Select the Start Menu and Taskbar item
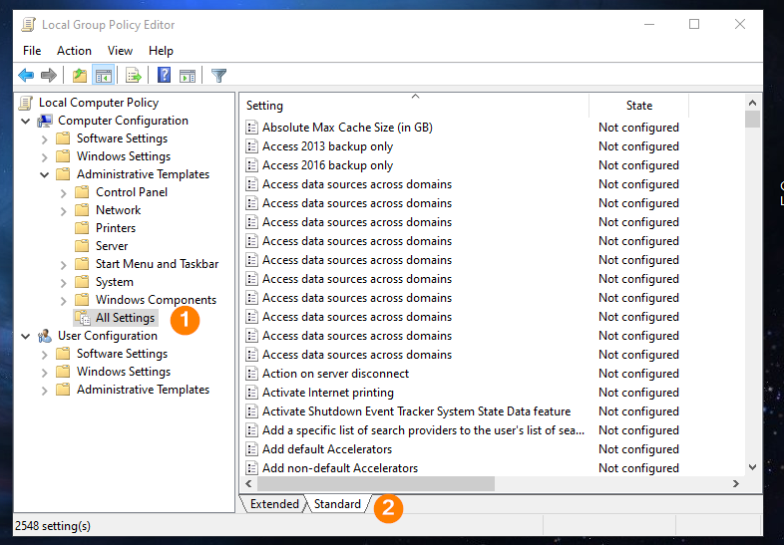Viewport: 784px width, 545px height. (x=157, y=264)
